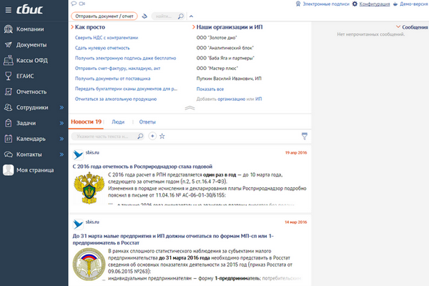Select organization ООО "Мастер плюс"

click(217, 68)
